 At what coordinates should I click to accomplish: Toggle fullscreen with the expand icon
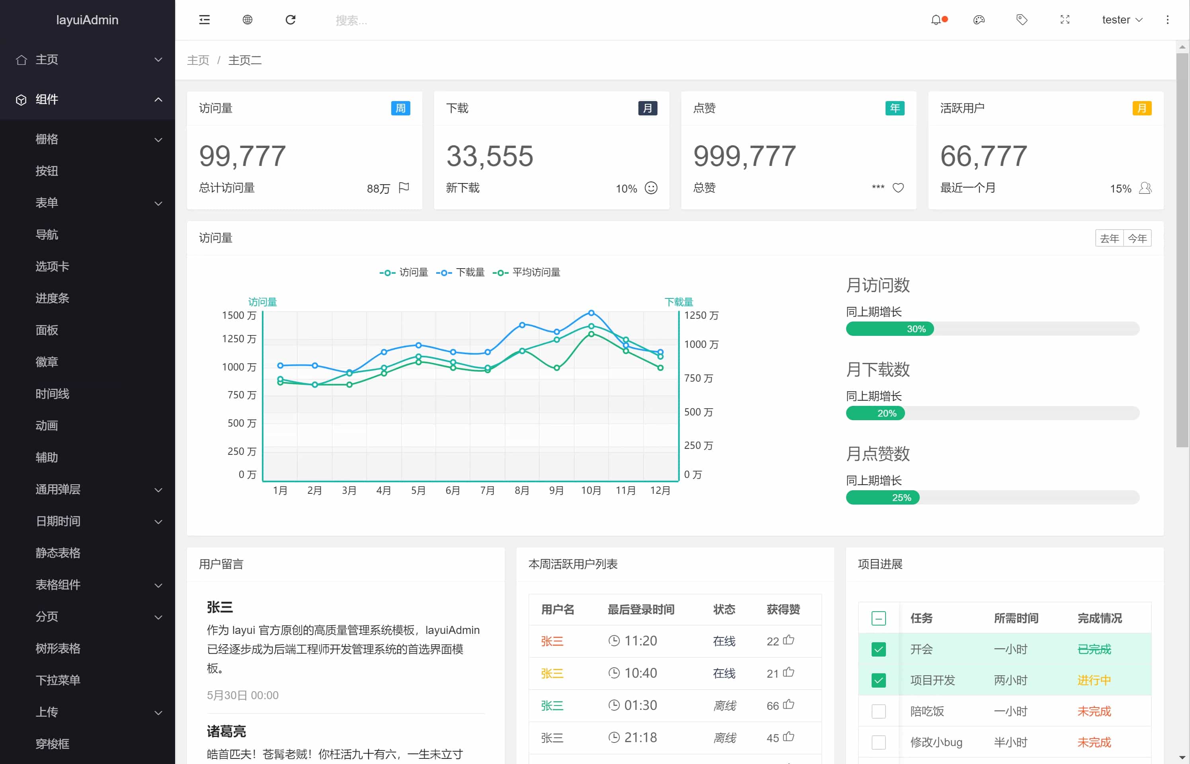point(1065,20)
